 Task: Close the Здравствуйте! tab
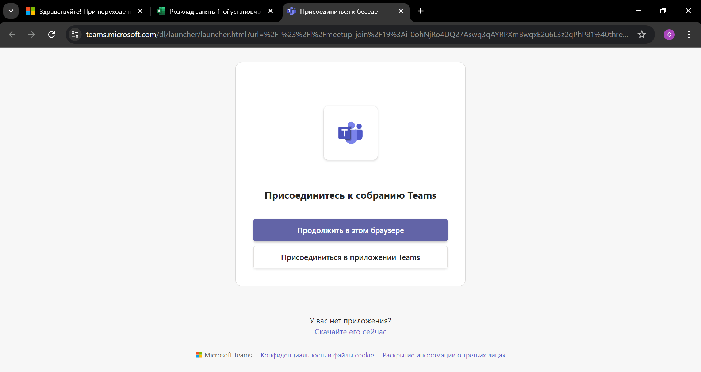click(x=140, y=11)
